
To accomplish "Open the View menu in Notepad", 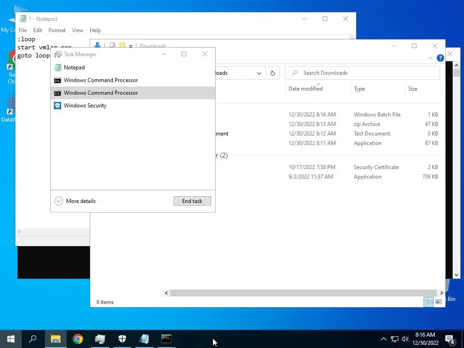I will (x=77, y=30).
